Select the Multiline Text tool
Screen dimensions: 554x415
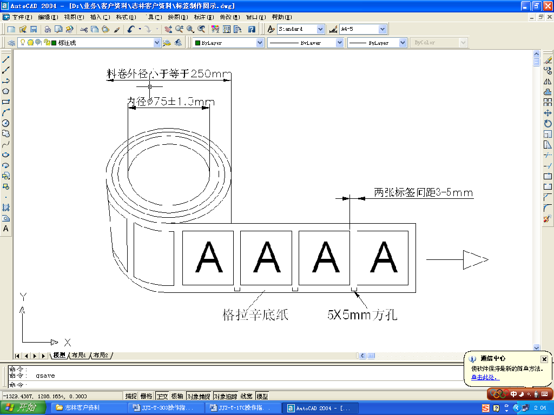(6, 229)
